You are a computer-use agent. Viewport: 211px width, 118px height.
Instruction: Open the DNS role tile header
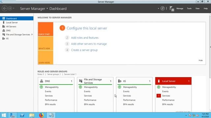(56, 81)
